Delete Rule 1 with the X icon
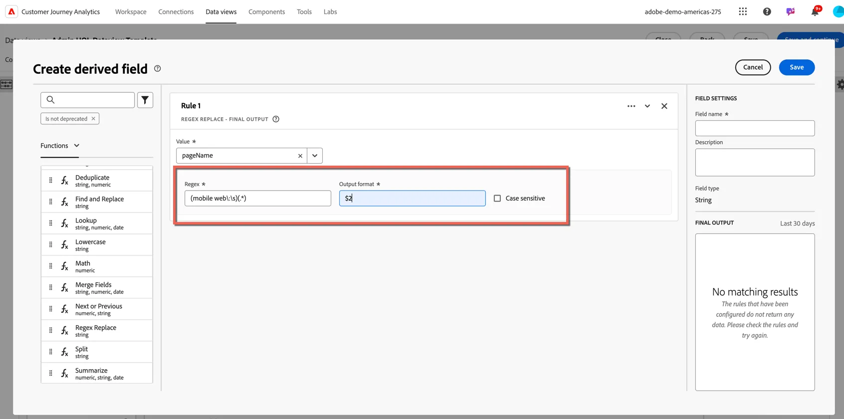Screen dimensions: 844x419 pyautogui.click(x=664, y=106)
